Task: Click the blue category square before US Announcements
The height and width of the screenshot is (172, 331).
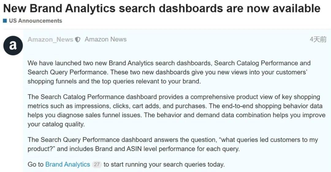Action: pyautogui.click(x=5, y=21)
